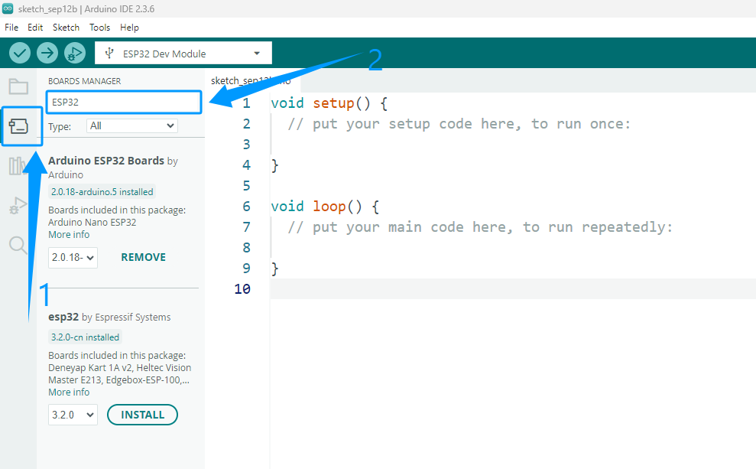Viewport: 756px width, 469px height.
Task: Open the File menu
Action: coord(11,28)
